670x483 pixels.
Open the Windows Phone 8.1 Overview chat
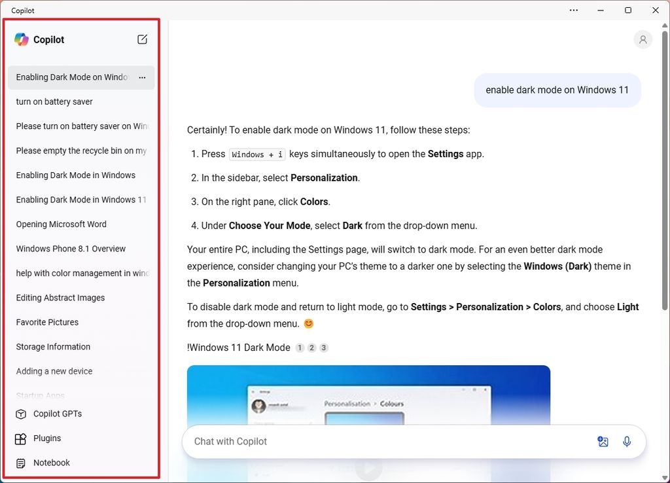[x=70, y=249]
